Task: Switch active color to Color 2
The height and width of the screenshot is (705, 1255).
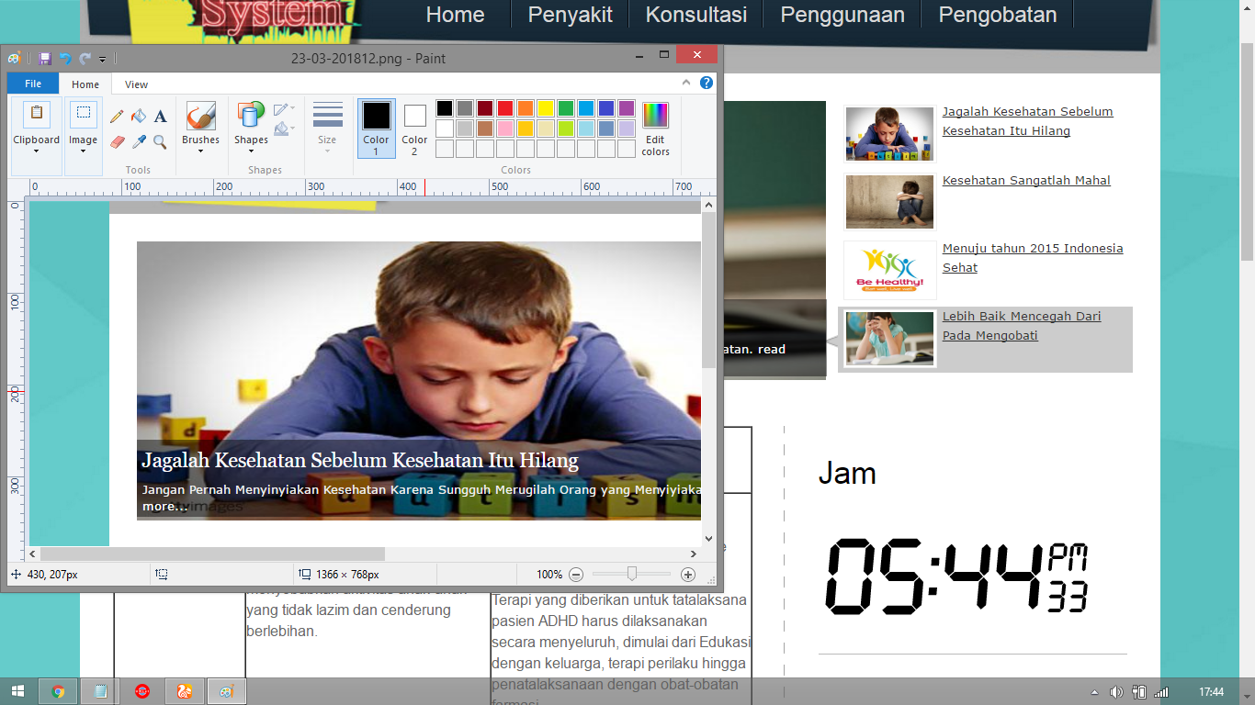Action: (x=414, y=128)
